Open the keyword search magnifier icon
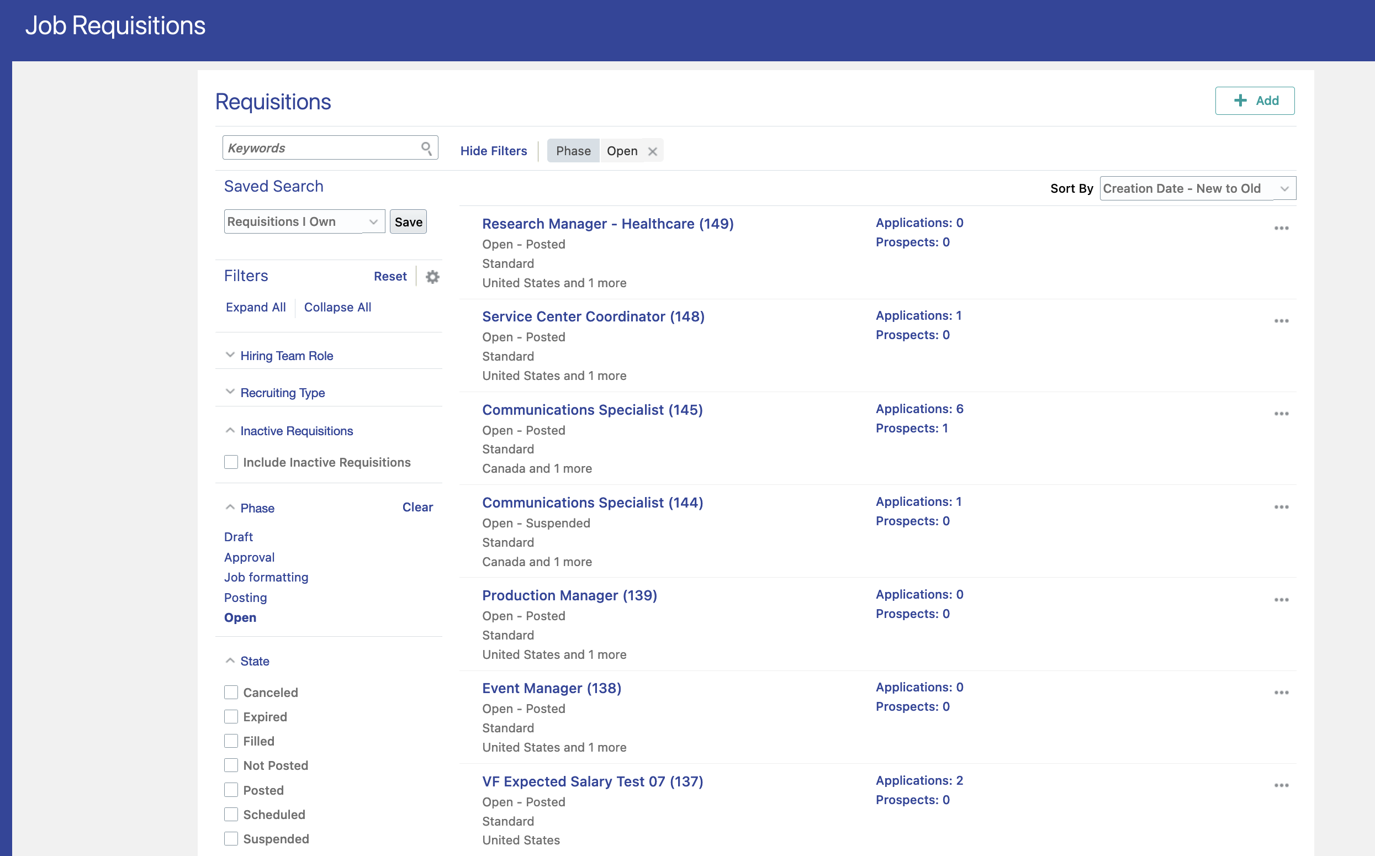Image resolution: width=1375 pixels, height=856 pixels. tap(426, 147)
